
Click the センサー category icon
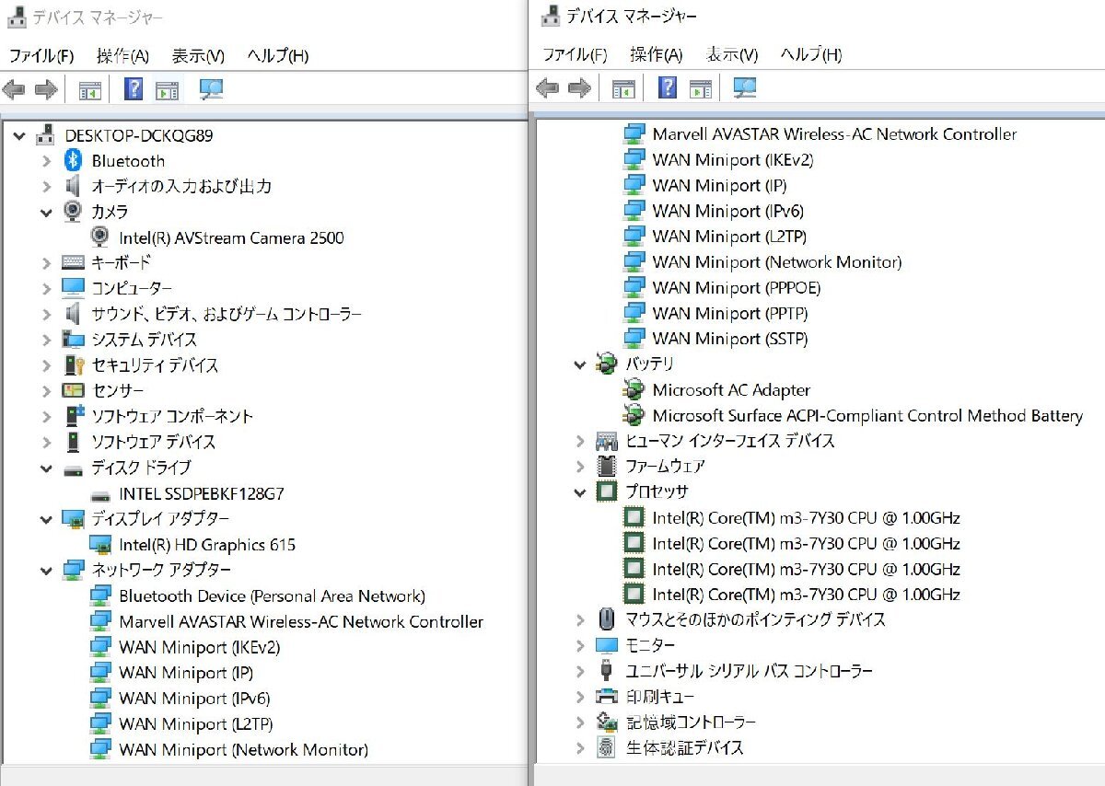tap(74, 391)
